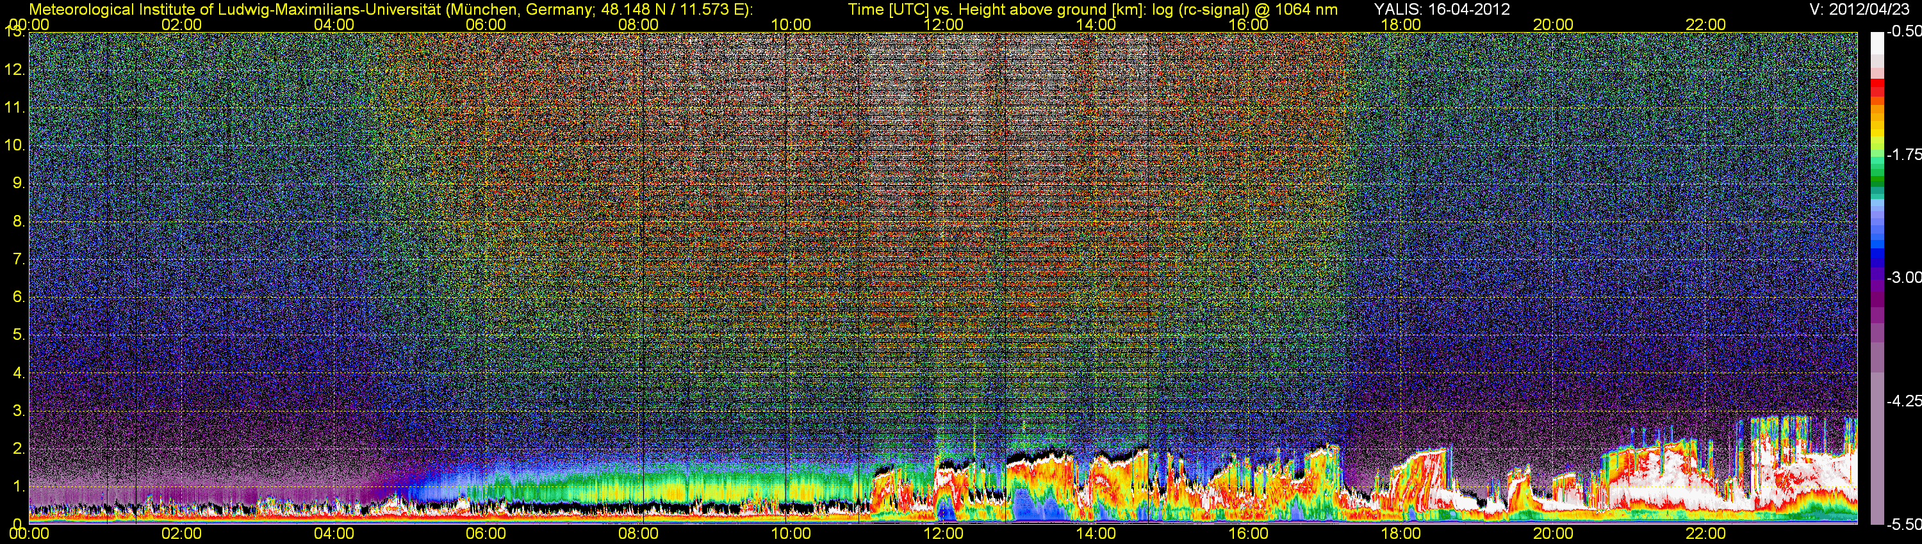Screen dimensions: 1922x544
Task: Click the 12:00 label on bottom time axis
Action: (943, 534)
